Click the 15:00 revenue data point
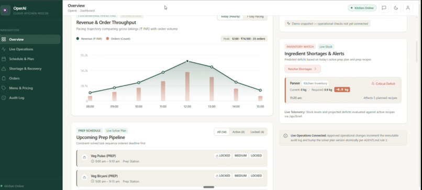This screenshot has height=190, width=422. coord(260,90)
